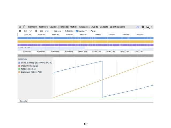Image resolution: width=171 pixels, height=128 pixels.
Task: Collect garbage with the trash icon
Action: (36, 31)
